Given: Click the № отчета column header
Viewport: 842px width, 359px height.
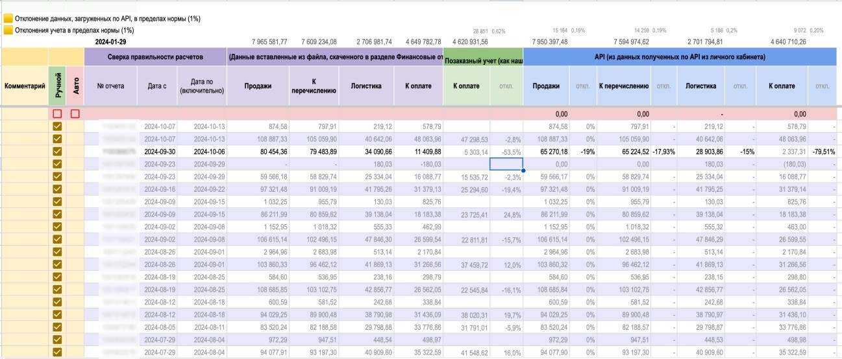Looking at the screenshot, I should pos(110,86).
